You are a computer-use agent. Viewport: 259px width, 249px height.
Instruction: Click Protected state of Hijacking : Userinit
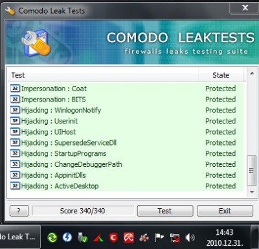(220, 121)
